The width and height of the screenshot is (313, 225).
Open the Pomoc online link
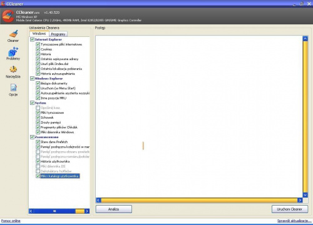pyautogui.click(x=11, y=221)
